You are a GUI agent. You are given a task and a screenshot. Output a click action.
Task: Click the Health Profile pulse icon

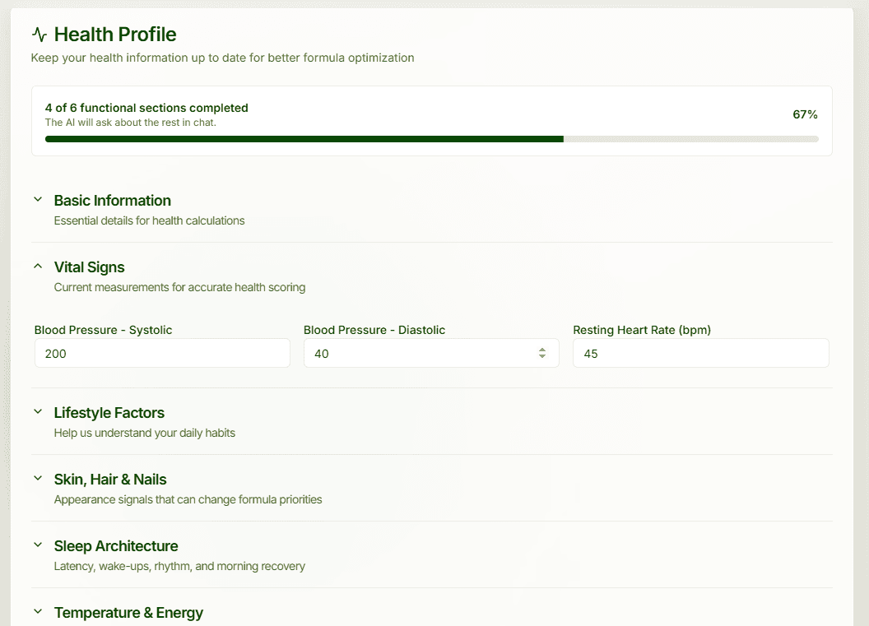click(x=39, y=35)
